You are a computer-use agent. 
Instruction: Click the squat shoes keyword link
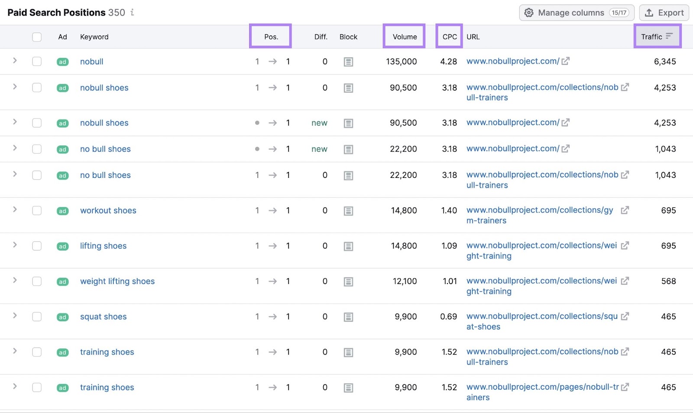pos(103,316)
